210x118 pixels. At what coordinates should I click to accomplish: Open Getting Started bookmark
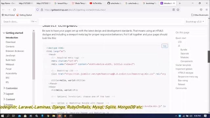click(24, 15)
